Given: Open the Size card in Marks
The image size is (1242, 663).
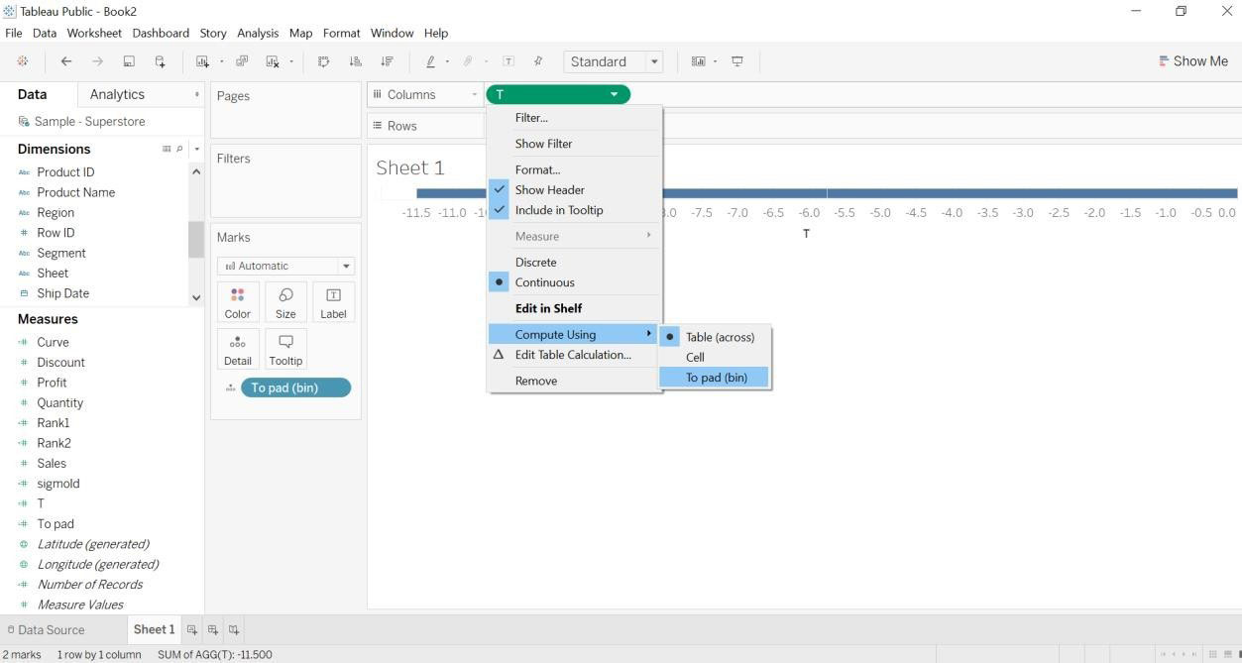Looking at the screenshot, I should [x=285, y=302].
